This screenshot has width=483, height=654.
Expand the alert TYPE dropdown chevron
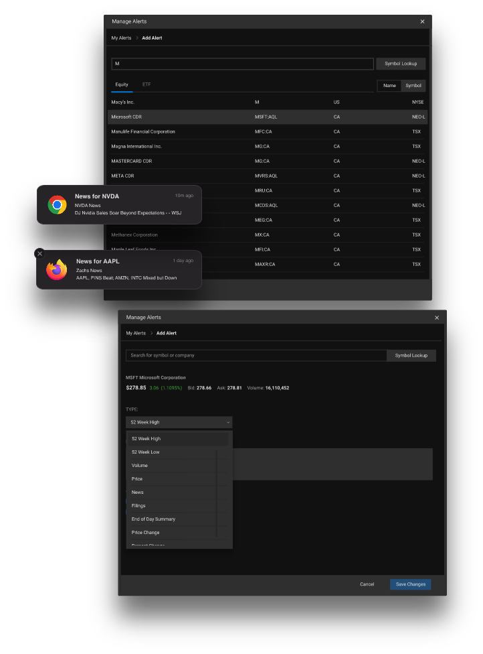(x=227, y=422)
